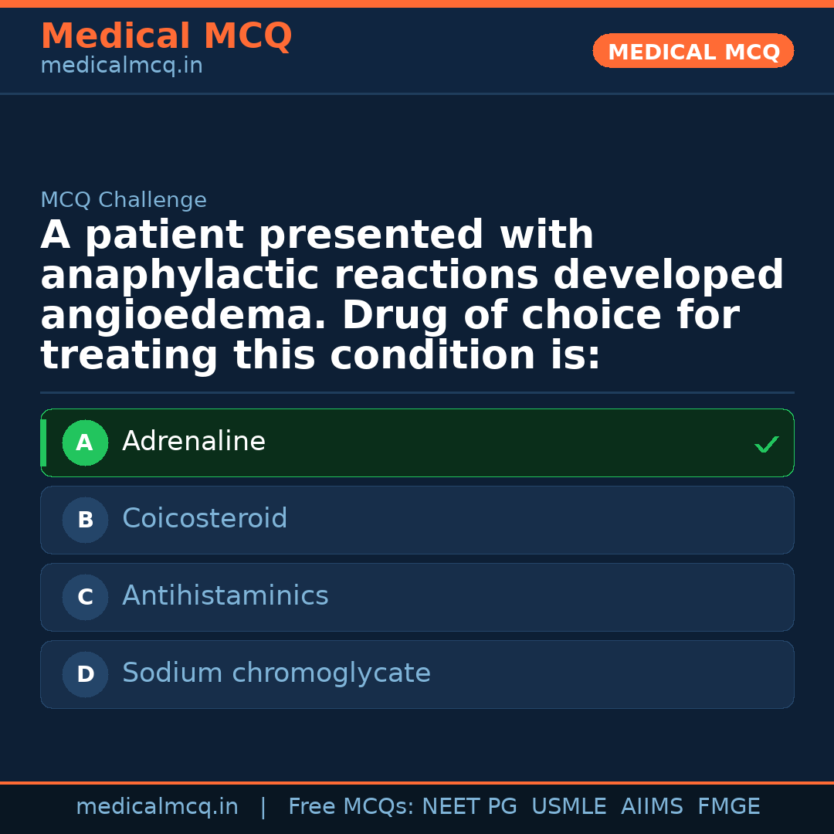Click the circled letter D badge
The image size is (834, 834).
coord(85,675)
